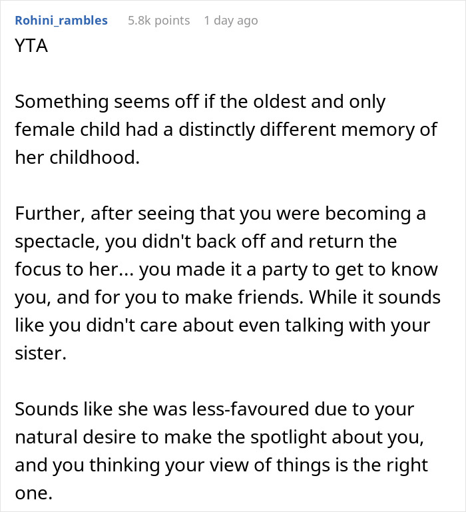Screen dimensions: 466x512
Task: Click the '1 day ago' timestamp
Action: click(230, 21)
